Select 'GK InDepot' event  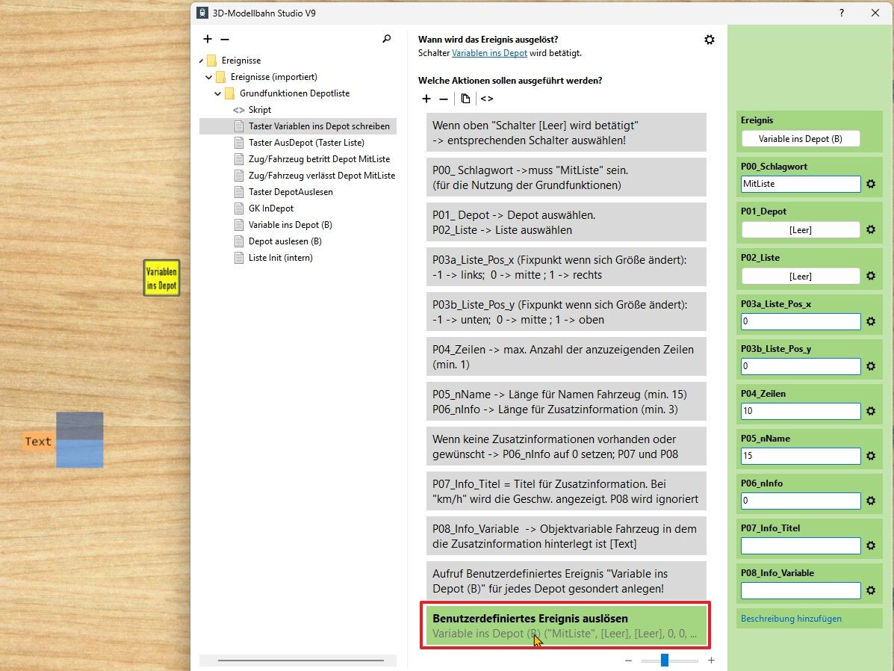pos(271,208)
